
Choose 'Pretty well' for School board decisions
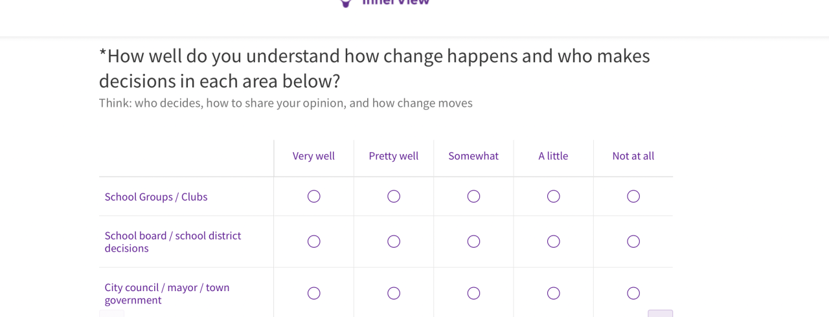(394, 242)
